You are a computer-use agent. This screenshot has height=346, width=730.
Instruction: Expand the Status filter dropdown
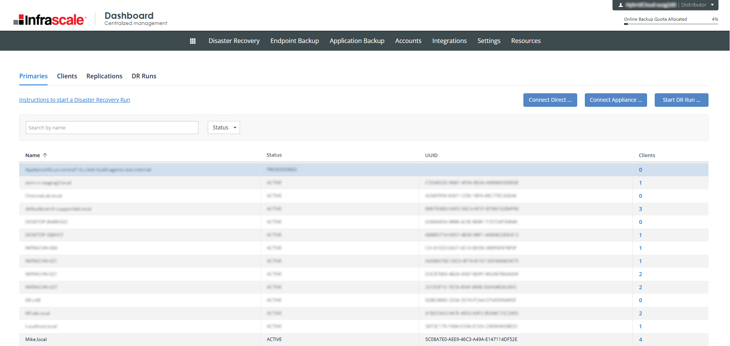click(223, 127)
